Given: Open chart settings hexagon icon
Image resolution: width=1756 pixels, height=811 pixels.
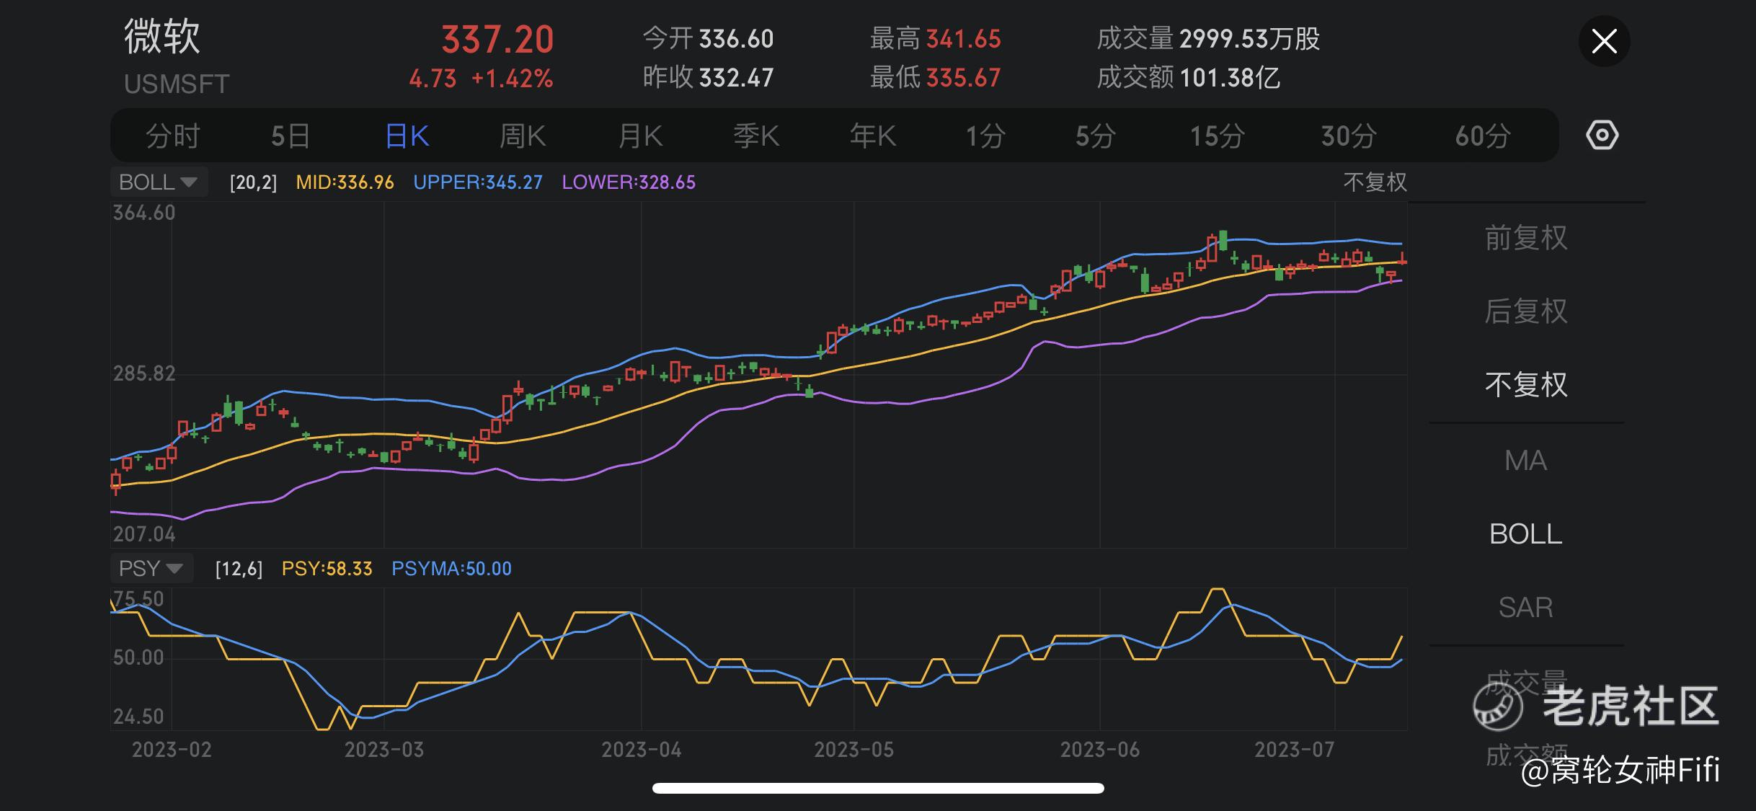Looking at the screenshot, I should [1602, 136].
